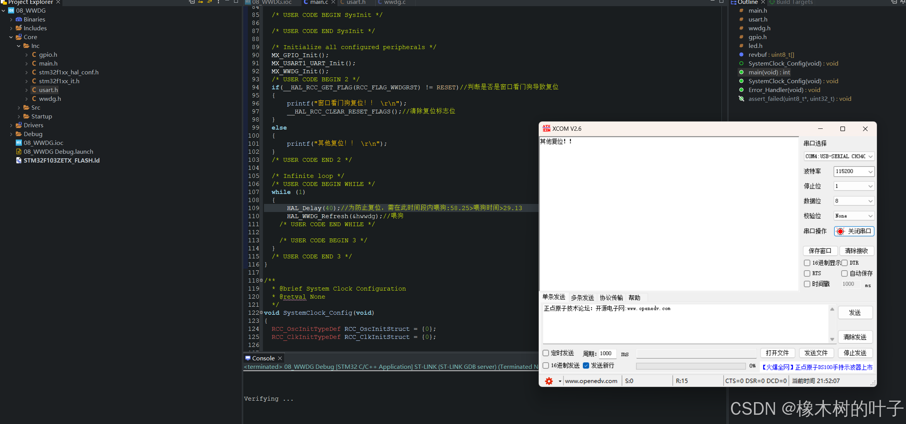Enable the 16进制显示 hex display checkbox
This screenshot has height=424, width=906.
coord(807,263)
